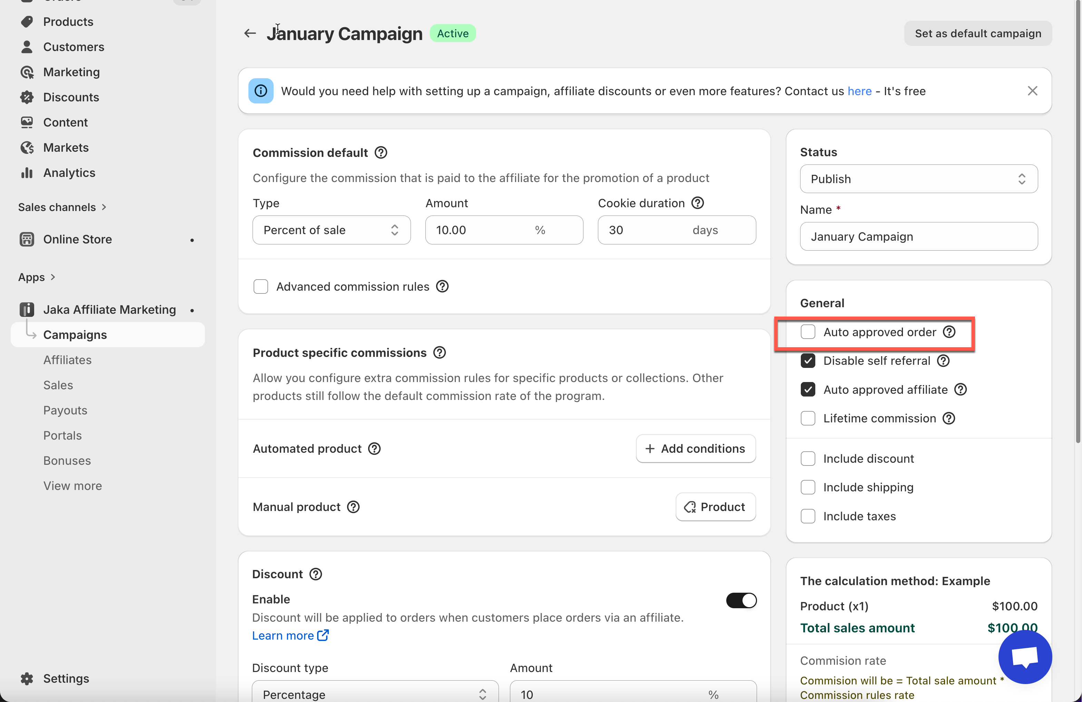Click the Analytics bar chart icon

click(x=27, y=173)
